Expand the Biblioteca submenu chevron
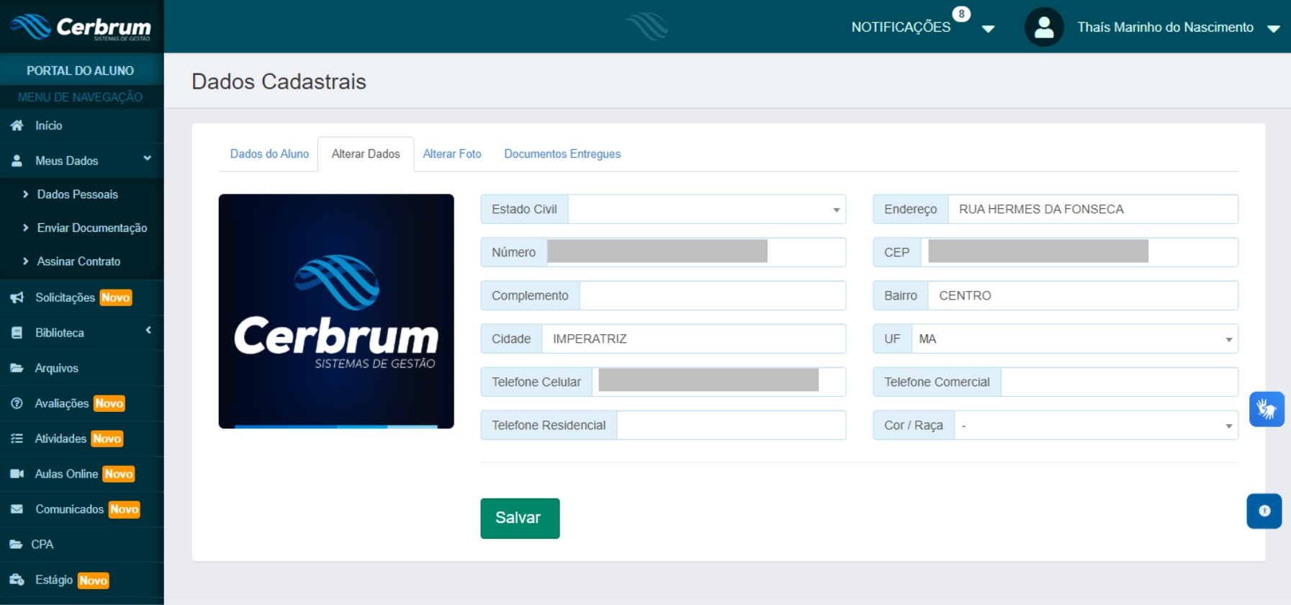 [148, 331]
